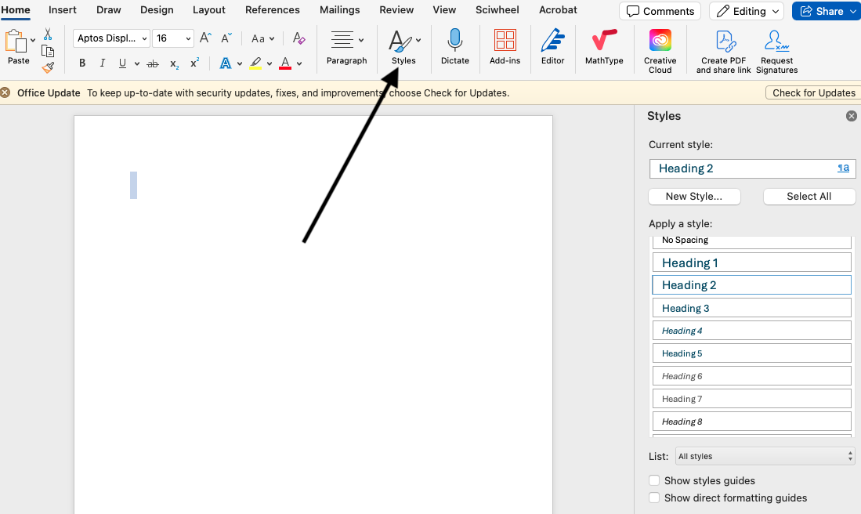Apply the Heading 7 style
Viewport: 861px width, 514px height.
point(752,399)
